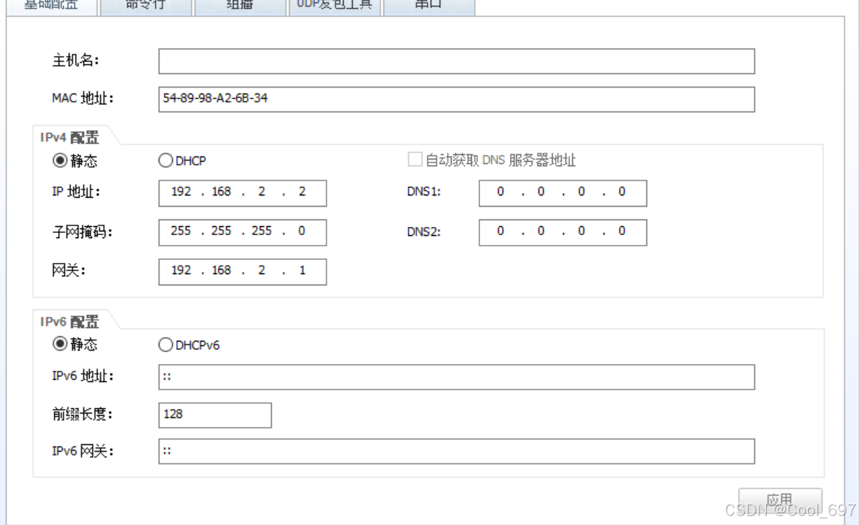
Task: Click the 前缀长度 field showing 128
Action: click(x=215, y=415)
